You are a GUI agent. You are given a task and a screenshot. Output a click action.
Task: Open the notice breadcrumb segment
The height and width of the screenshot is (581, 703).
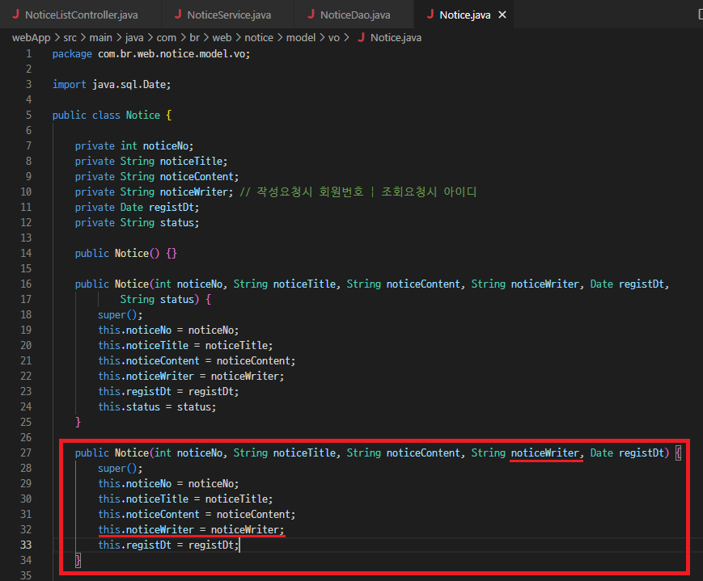[259, 38]
